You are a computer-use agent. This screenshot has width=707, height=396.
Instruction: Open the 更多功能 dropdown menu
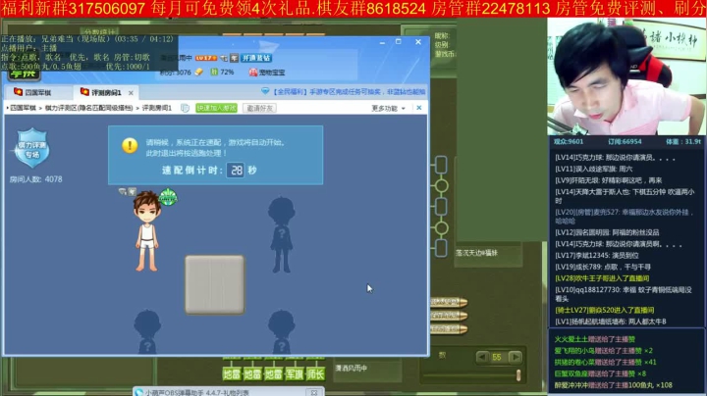[x=388, y=108]
